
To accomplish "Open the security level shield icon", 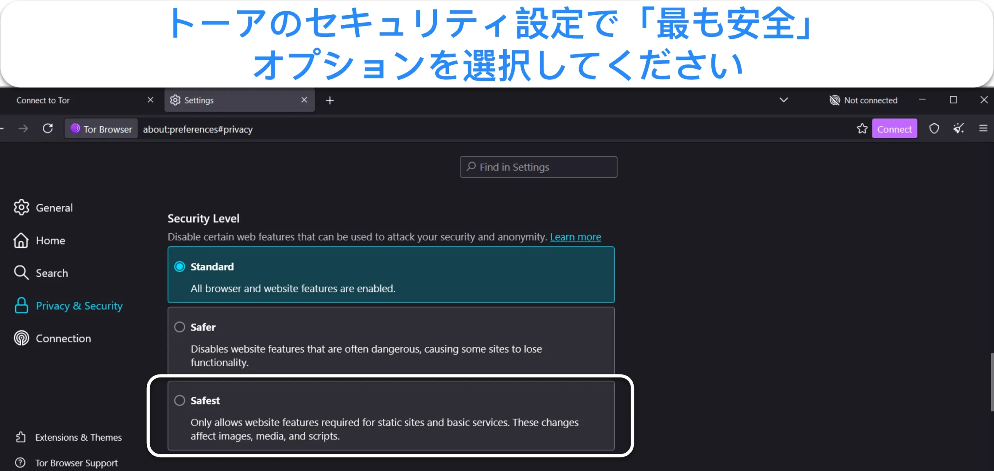I will [934, 129].
